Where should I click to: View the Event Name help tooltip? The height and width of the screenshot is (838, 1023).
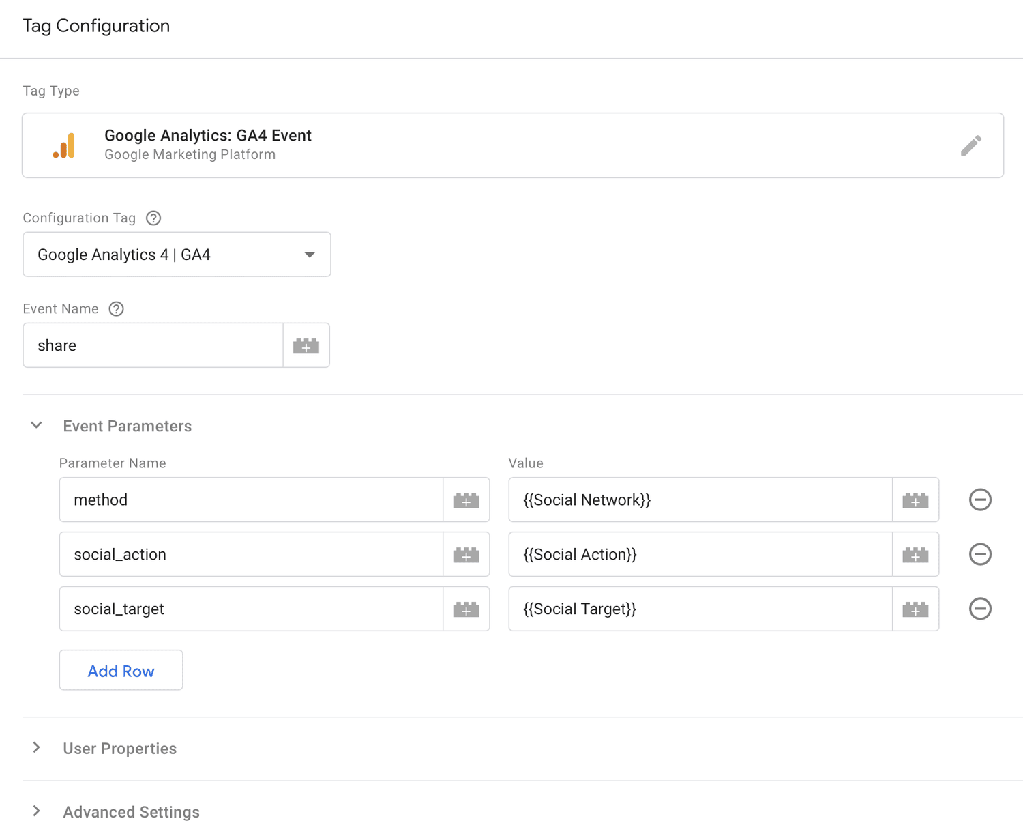116,308
